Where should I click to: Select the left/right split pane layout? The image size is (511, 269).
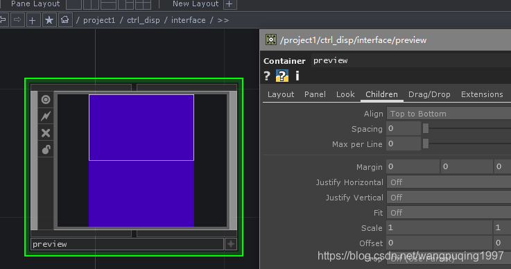click(x=92, y=4)
